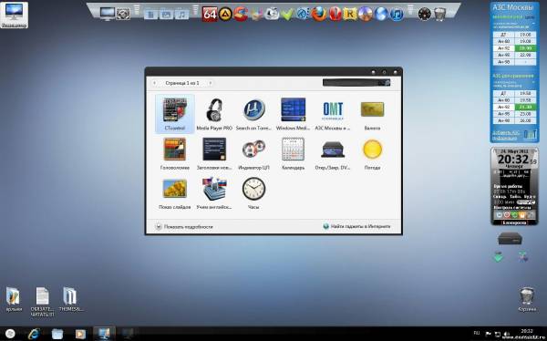Open the blue globe dock icon
Screen dimensions: 547x341
point(380,14)
